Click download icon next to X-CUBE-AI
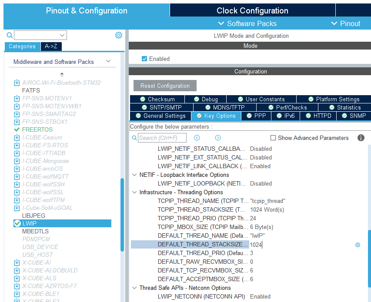Image resolution: width=371 pixels, height=302 pixels. [17, 262]
